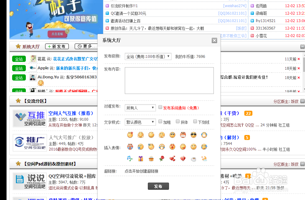The width and height of the screenshot is (305, 200).
Task: Open 人气大号推广（投放） forum link
Action: [71, 137]
